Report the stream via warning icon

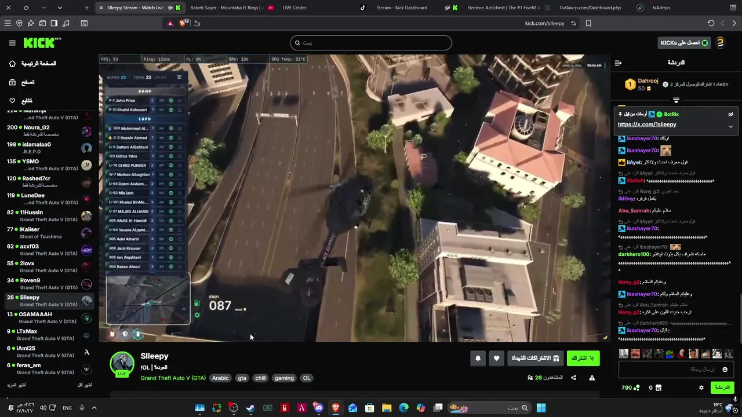pos(592,378)
